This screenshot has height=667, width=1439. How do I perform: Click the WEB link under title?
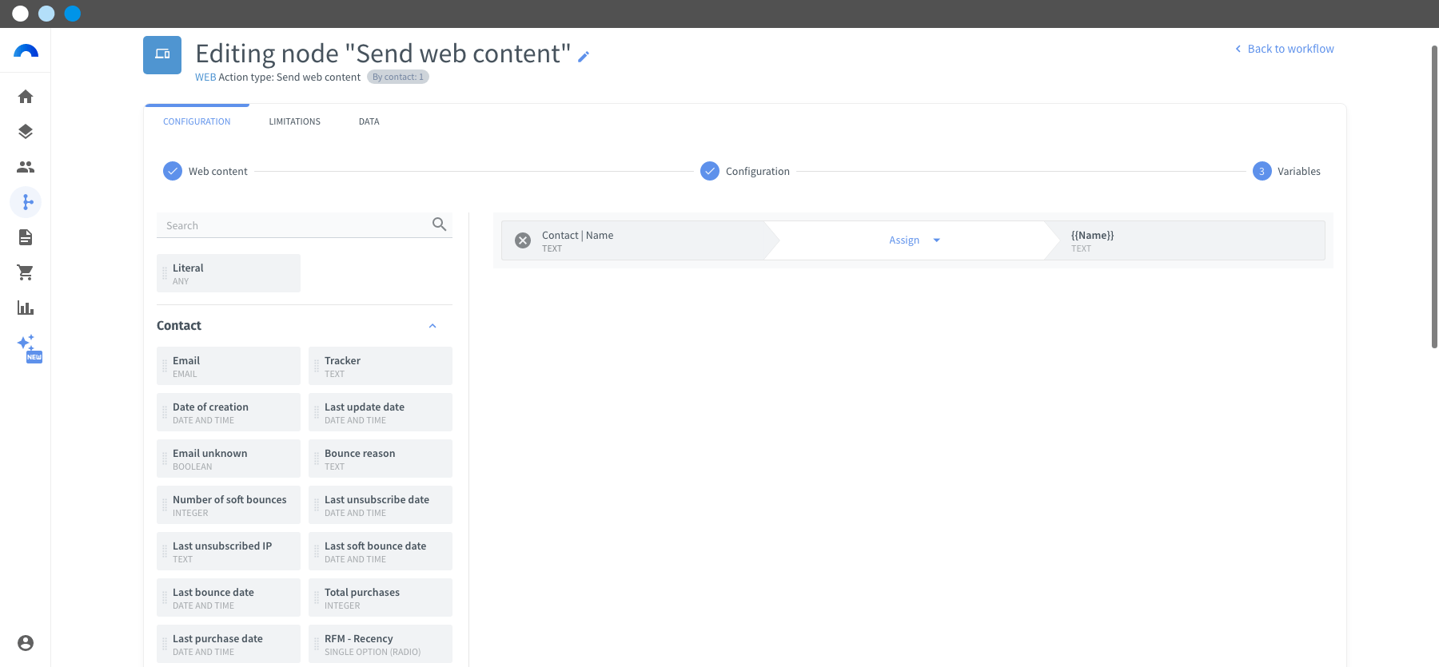coord(205,77)
